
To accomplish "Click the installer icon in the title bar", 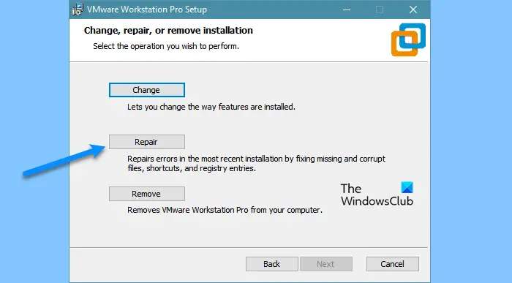I will click(78, 10).
